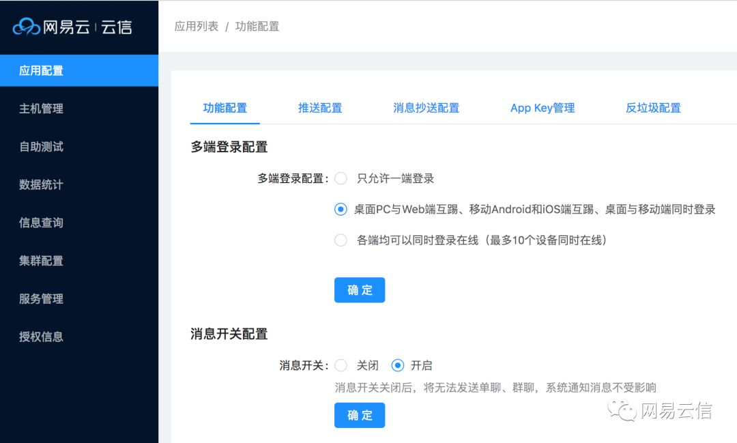
Task: Confirm 消息开关 settings with 确定 button
Action: (x=360, y=415)
